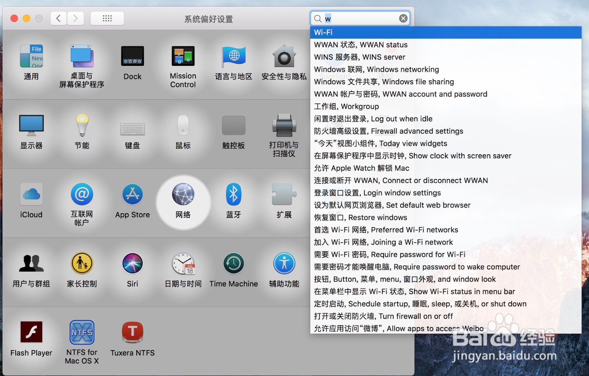Select 工作组, Workgroup suggestion
Screen dimensions: 589x376
click(446, 106)
